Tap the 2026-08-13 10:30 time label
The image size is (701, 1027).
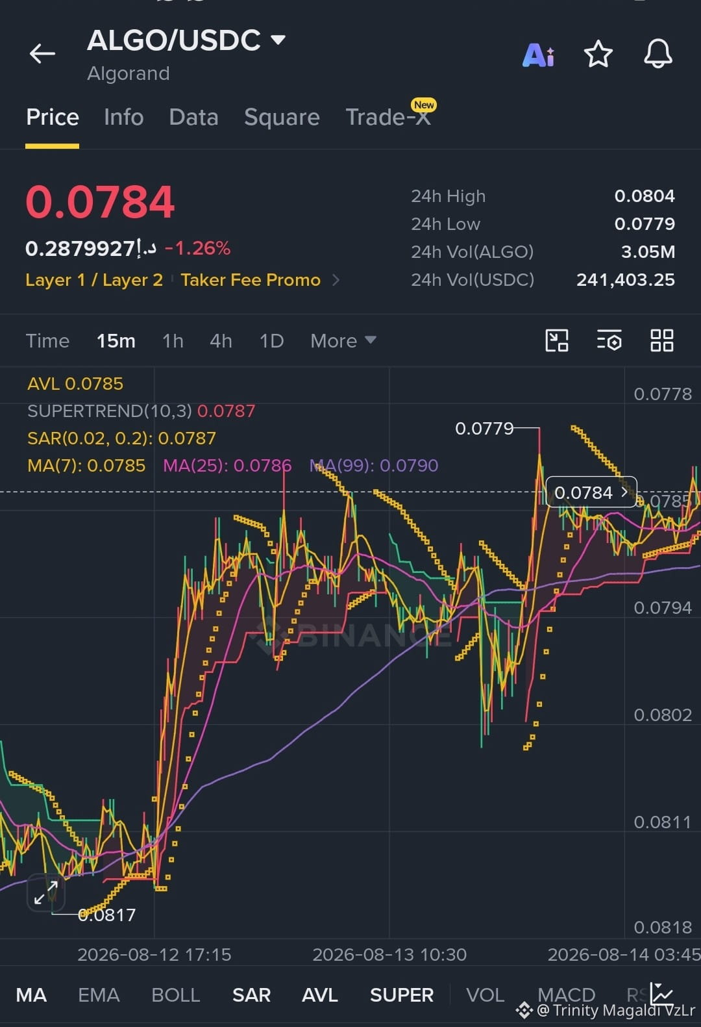pos(389,954)
